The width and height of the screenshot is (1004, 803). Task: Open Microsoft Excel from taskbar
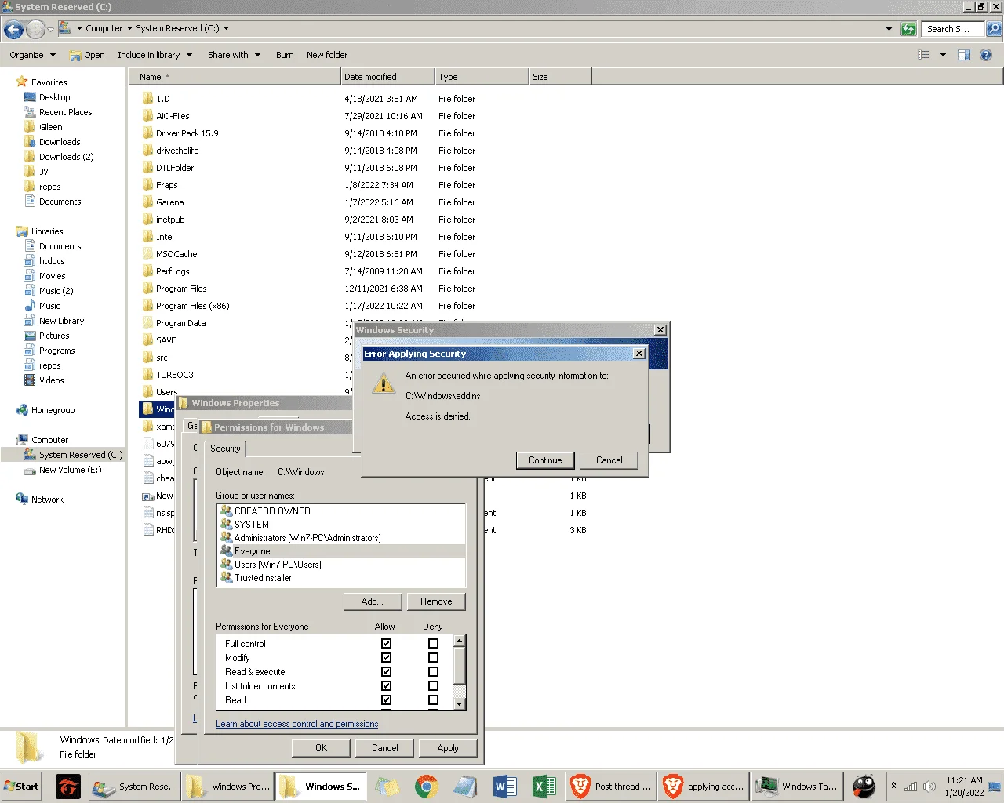coord(544,787)
